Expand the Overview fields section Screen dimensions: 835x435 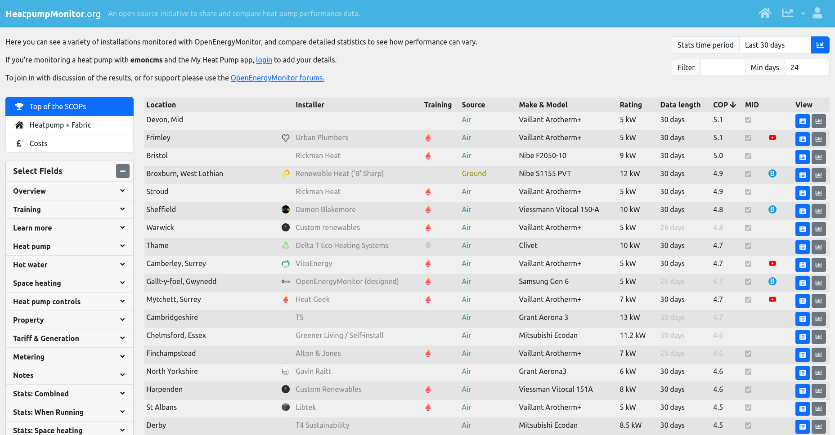[69, 191]
